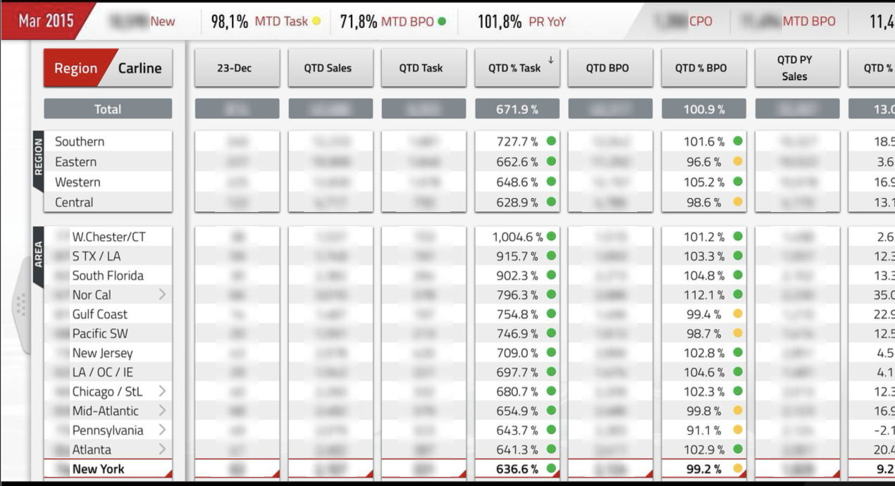
Task: Click the Total row header
Action: point(107,108)
